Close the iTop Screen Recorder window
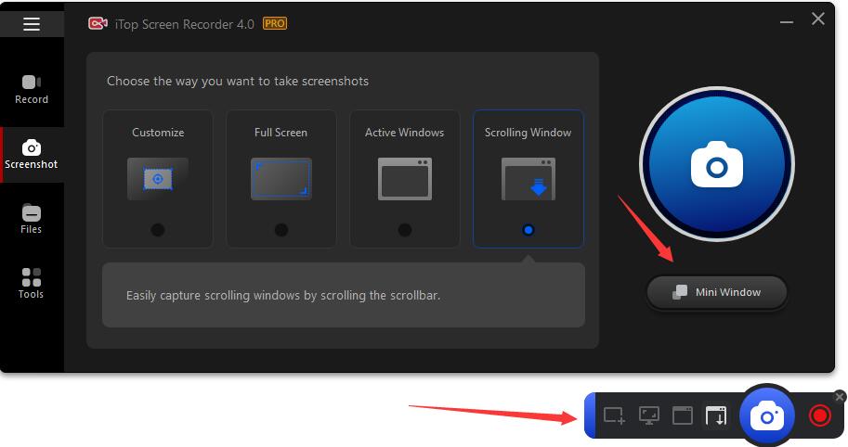848x447 pixels. pos(818,19)
